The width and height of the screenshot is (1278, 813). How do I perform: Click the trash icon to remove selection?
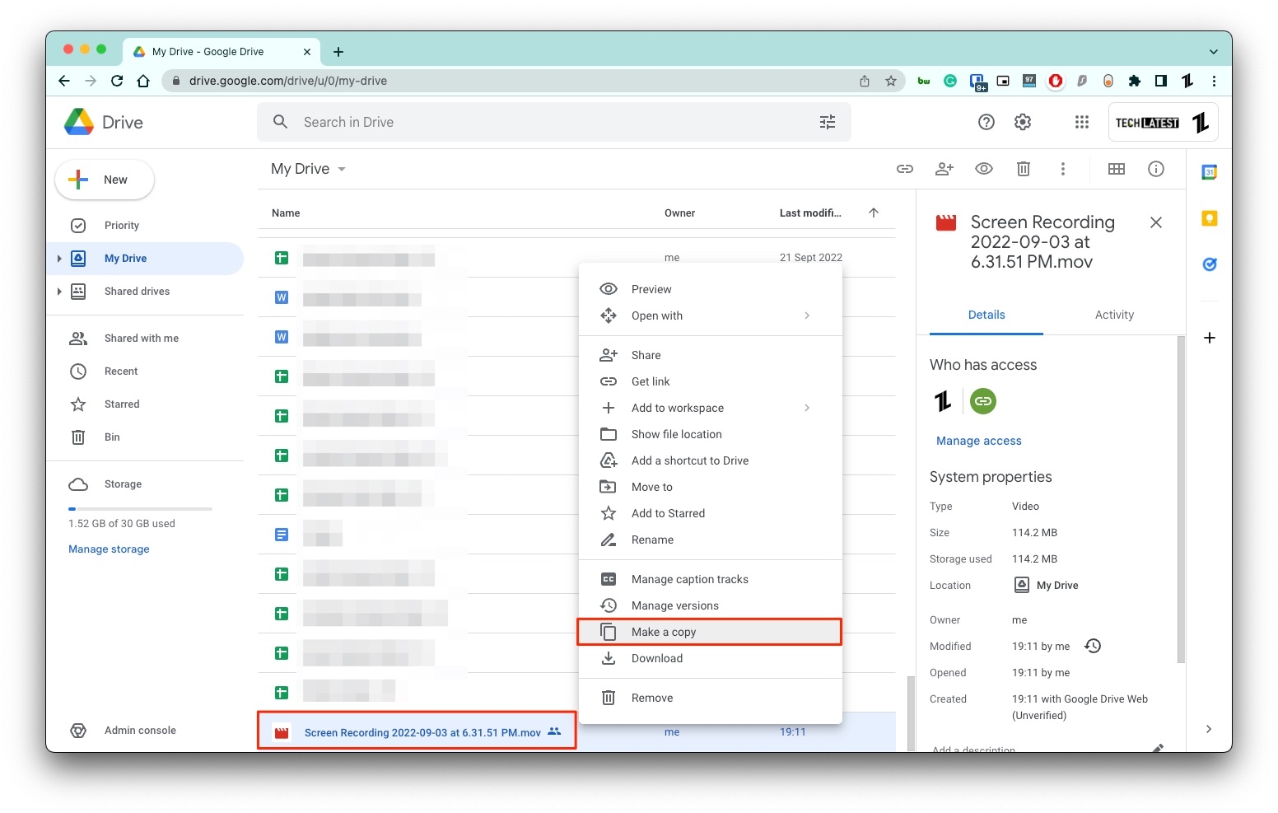(1023, 168)
